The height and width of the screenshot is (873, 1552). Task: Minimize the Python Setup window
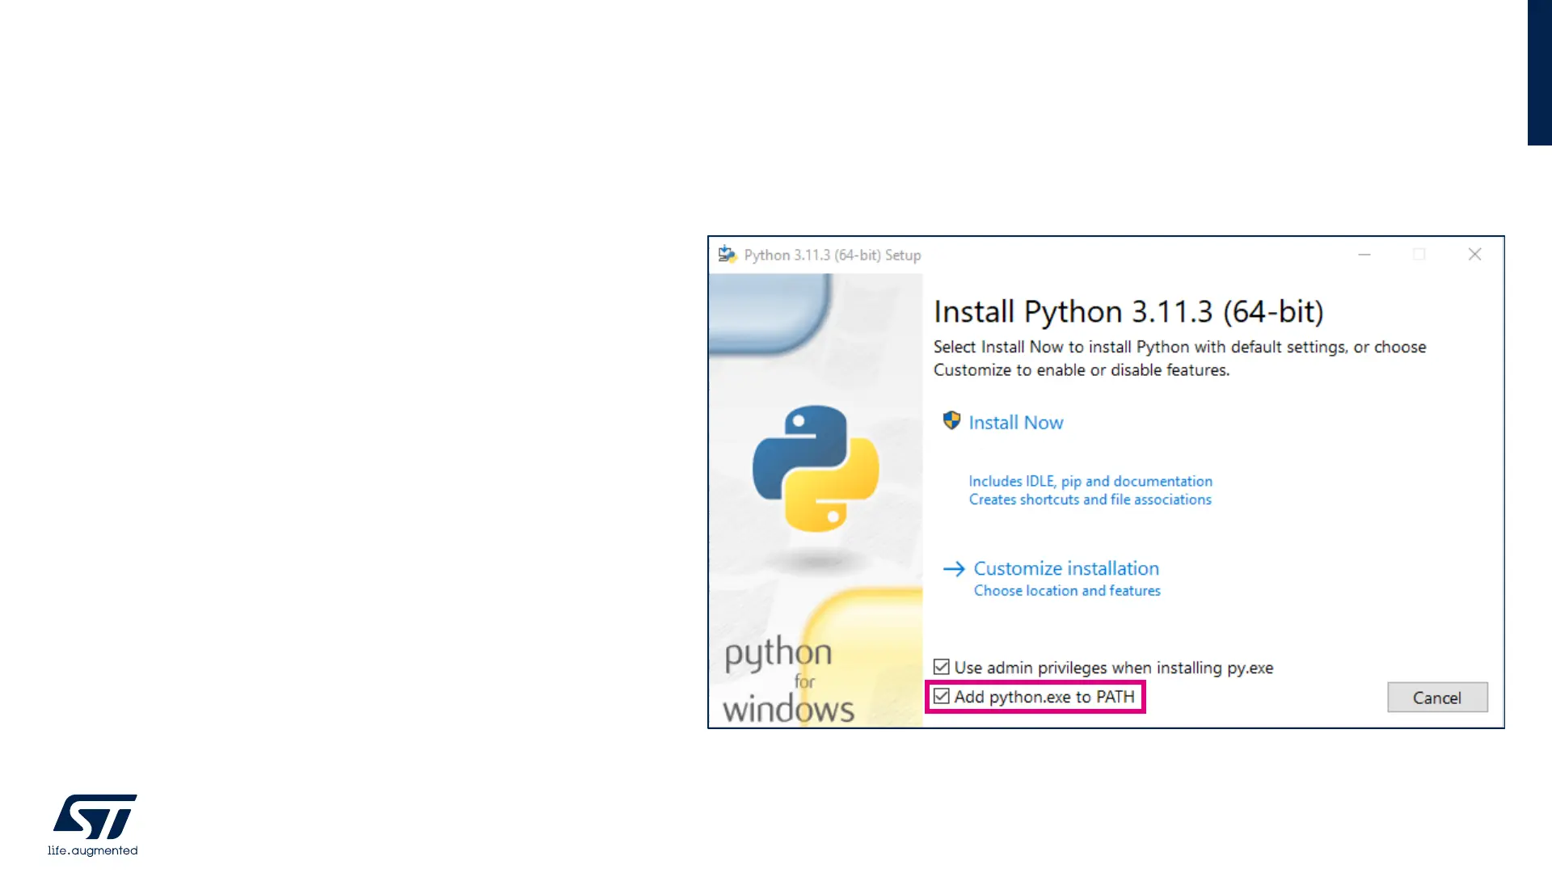[x=1364, y=255]
